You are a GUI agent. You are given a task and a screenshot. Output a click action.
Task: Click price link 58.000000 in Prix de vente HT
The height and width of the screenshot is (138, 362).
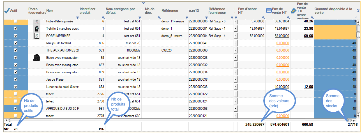coord(282,36)
